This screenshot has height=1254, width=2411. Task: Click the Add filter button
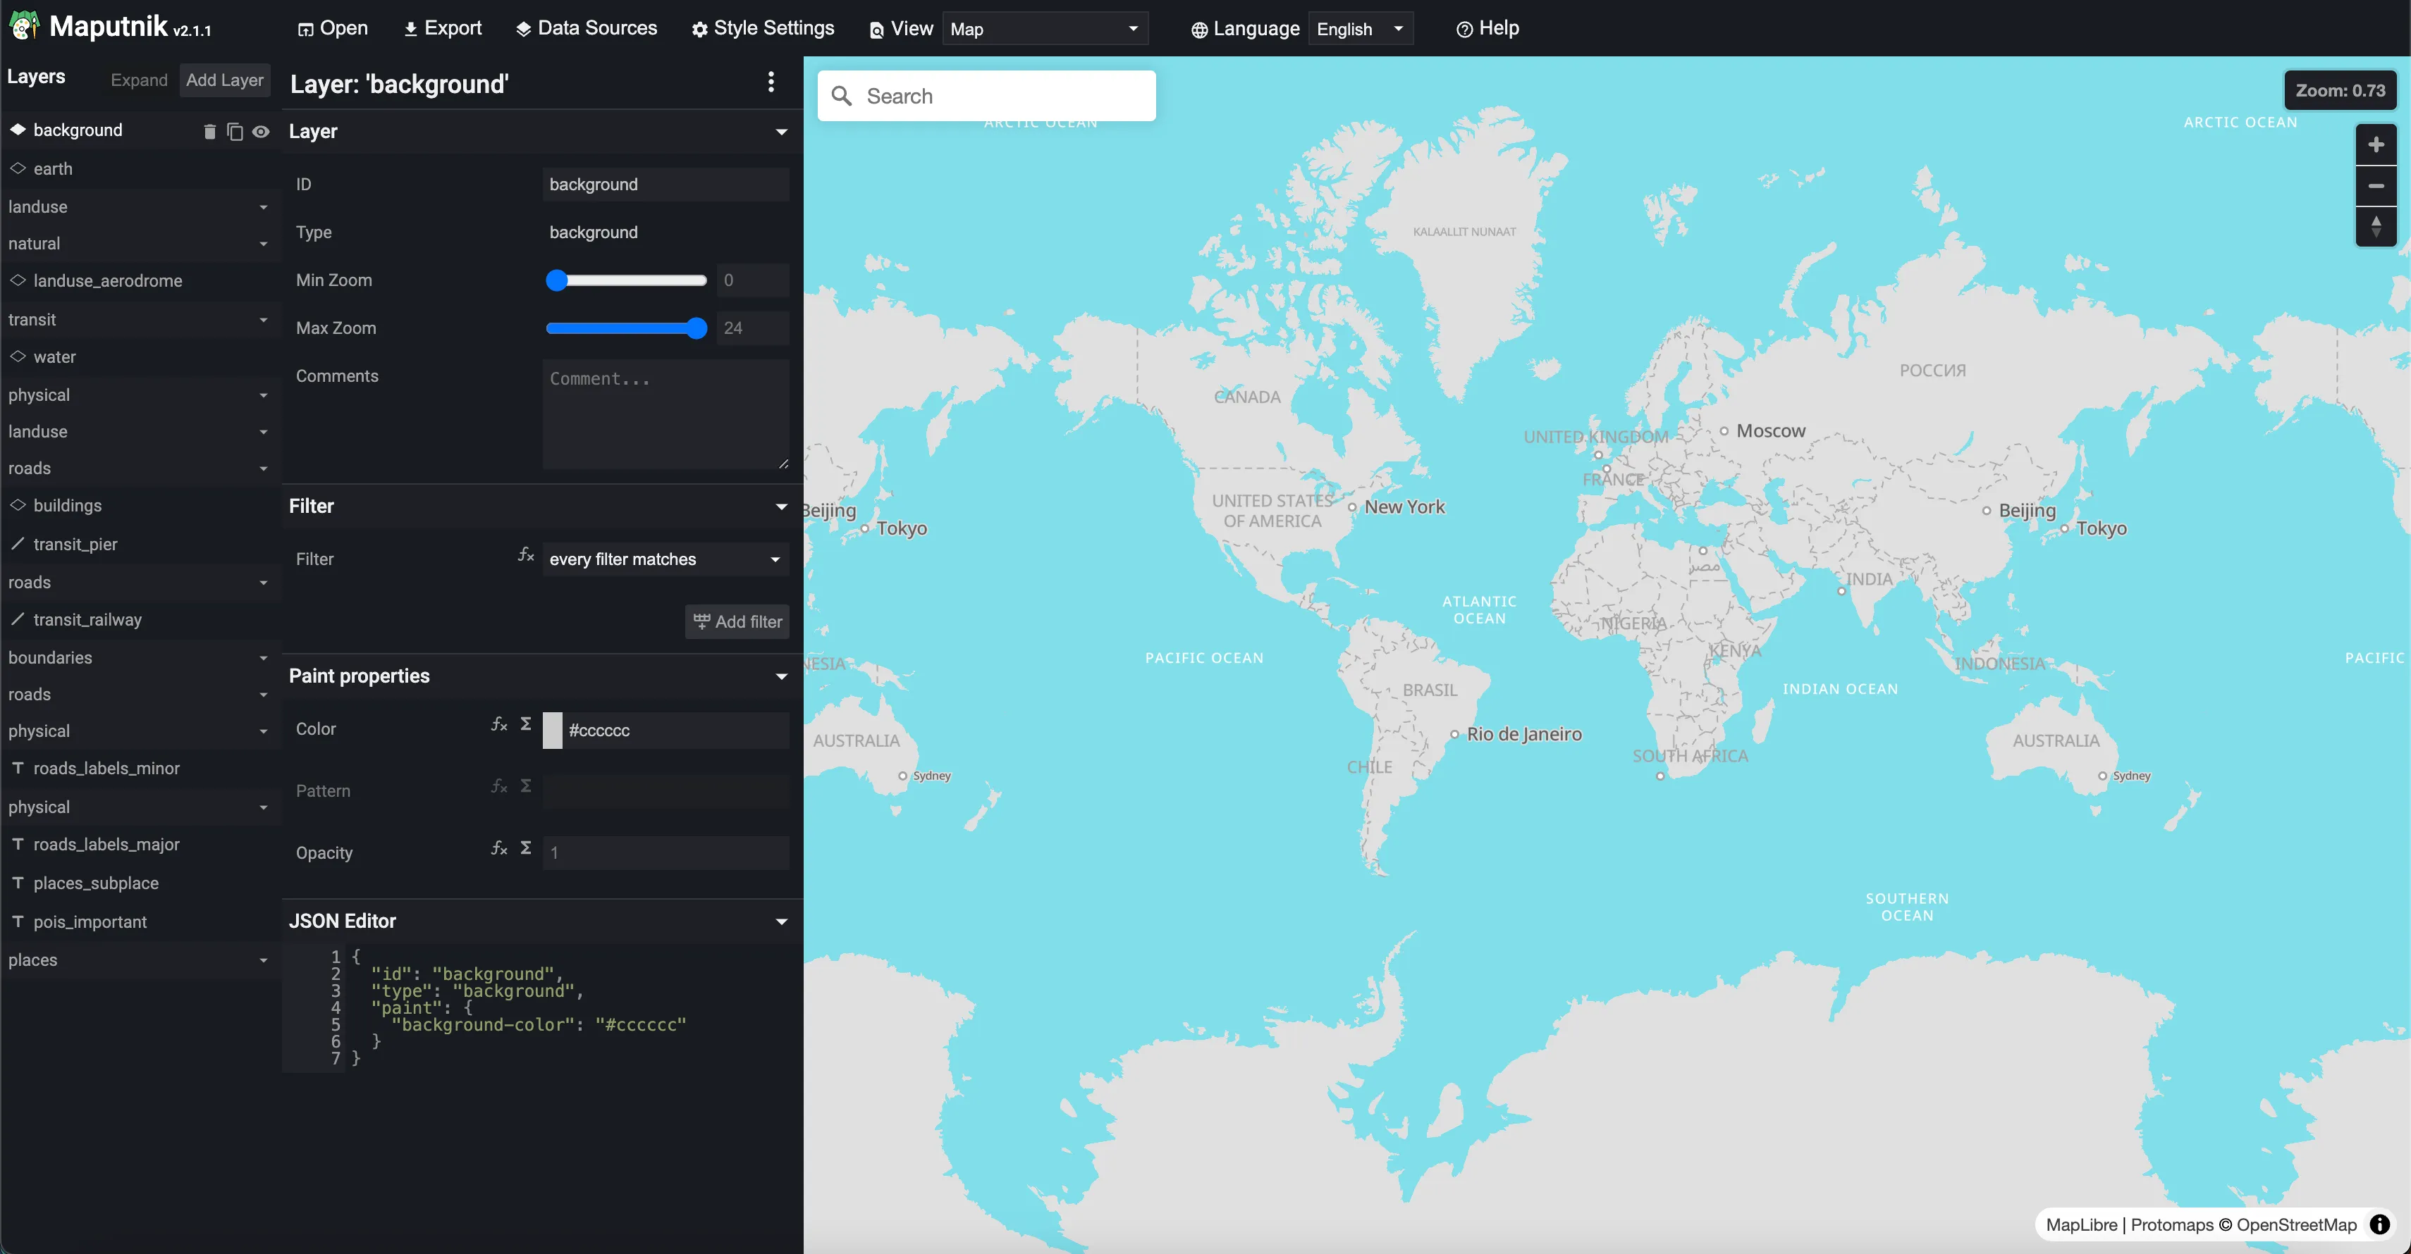point(737,622)
